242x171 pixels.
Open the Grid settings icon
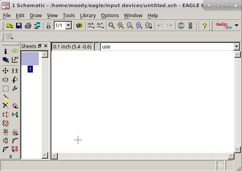(10, 36)
